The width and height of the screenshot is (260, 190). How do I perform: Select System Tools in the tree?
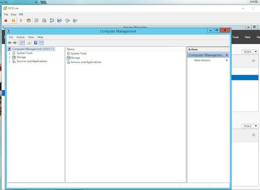pyautogui.click(x=25, y=53)
